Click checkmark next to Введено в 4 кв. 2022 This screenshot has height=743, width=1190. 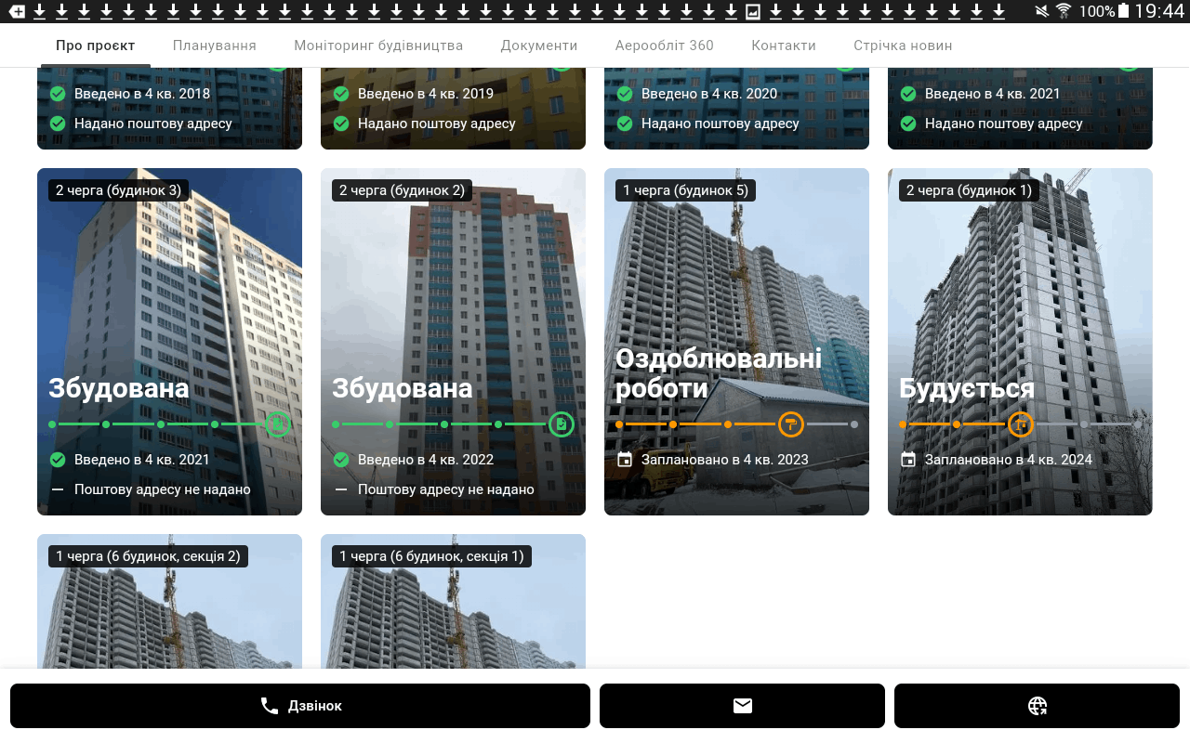pyautogui.click(x=341, y=460)
